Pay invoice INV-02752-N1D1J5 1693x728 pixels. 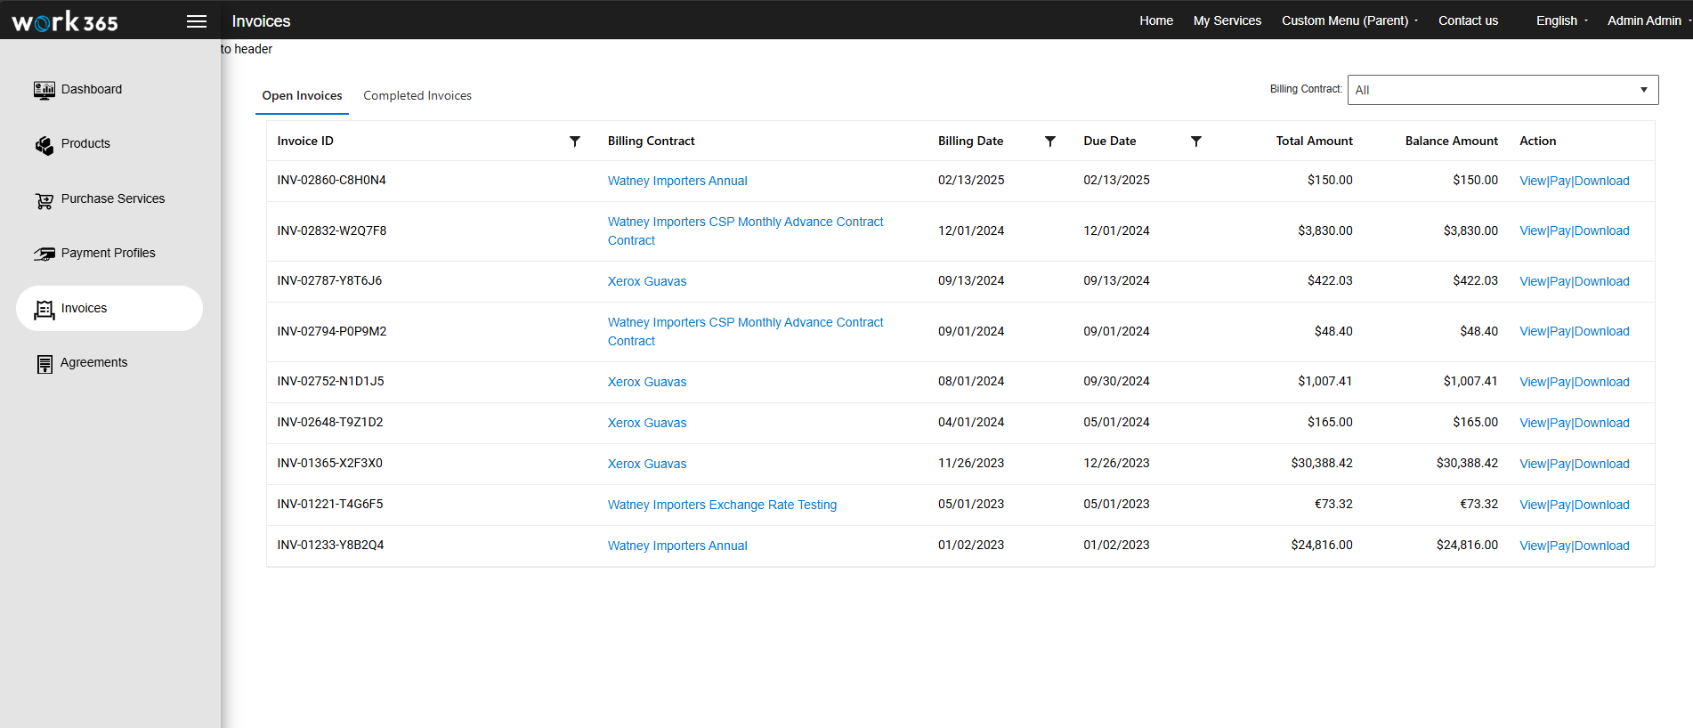(x=1560, y=382)
